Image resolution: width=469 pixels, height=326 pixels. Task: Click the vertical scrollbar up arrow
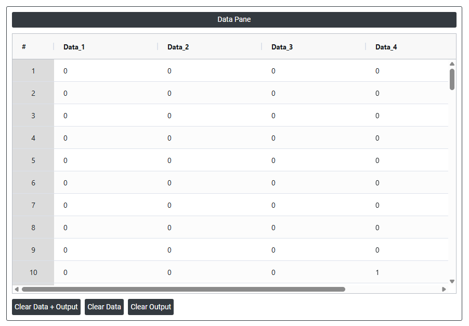pos(452,64)
